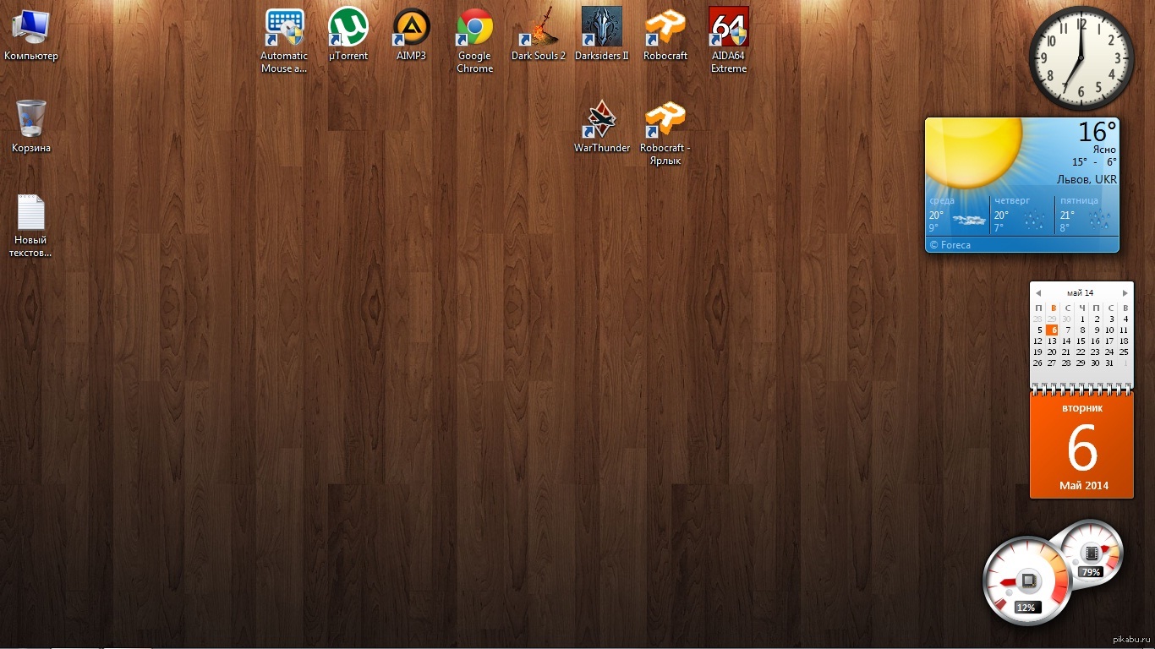Open the AIDA64 Extreme shortcut
This screenshot has width=1155, height=649.
728,28
